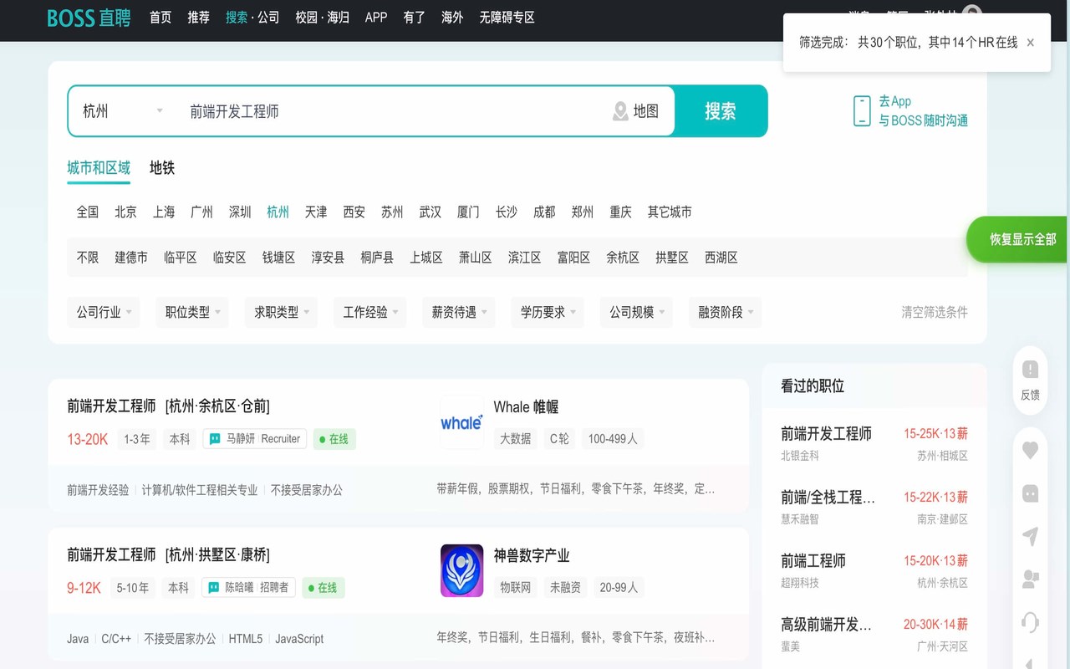Click the 搜索 search button

pos(721,111)
